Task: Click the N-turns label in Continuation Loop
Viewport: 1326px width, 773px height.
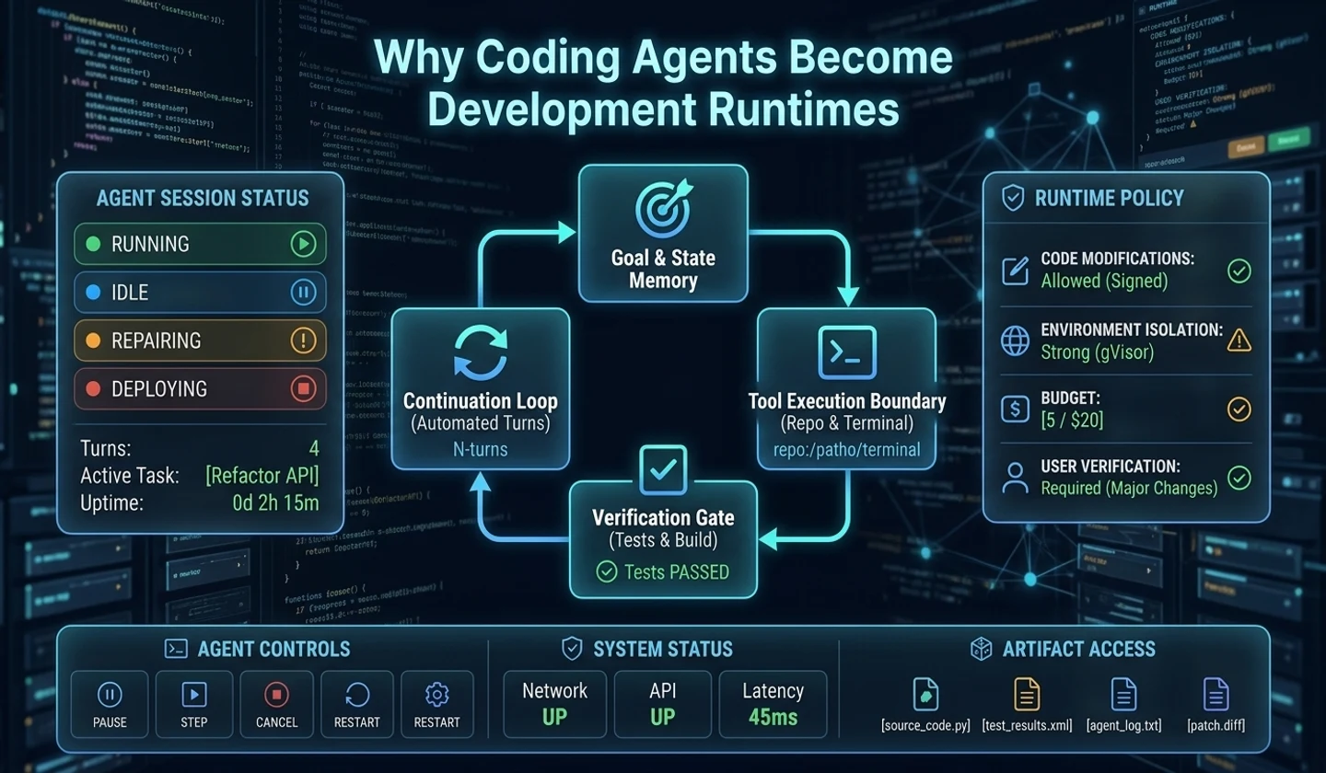Action: point(482,451)
